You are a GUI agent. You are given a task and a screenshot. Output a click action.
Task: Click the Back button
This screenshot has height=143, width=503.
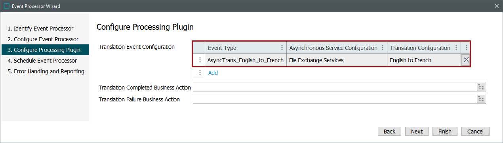(389, 132)
